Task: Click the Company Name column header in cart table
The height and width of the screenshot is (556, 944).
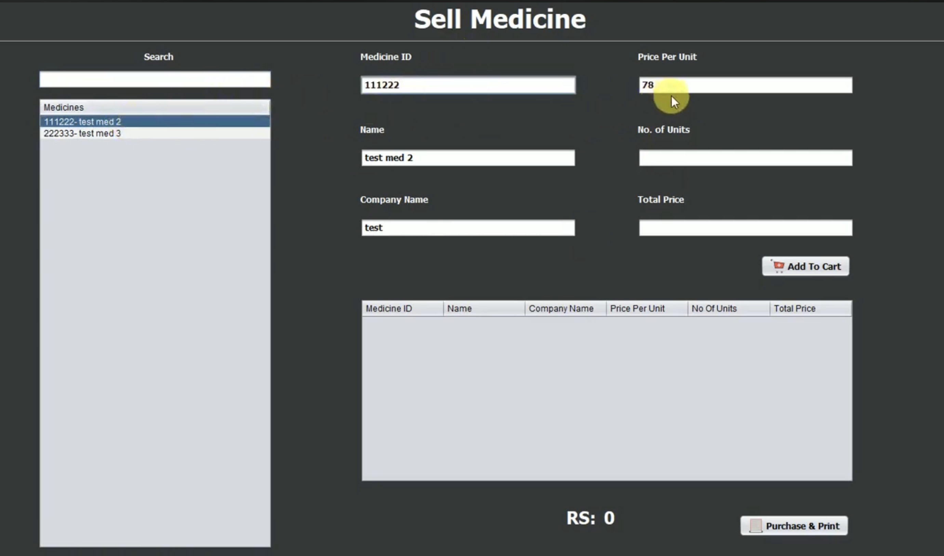Action: [566, 309]
